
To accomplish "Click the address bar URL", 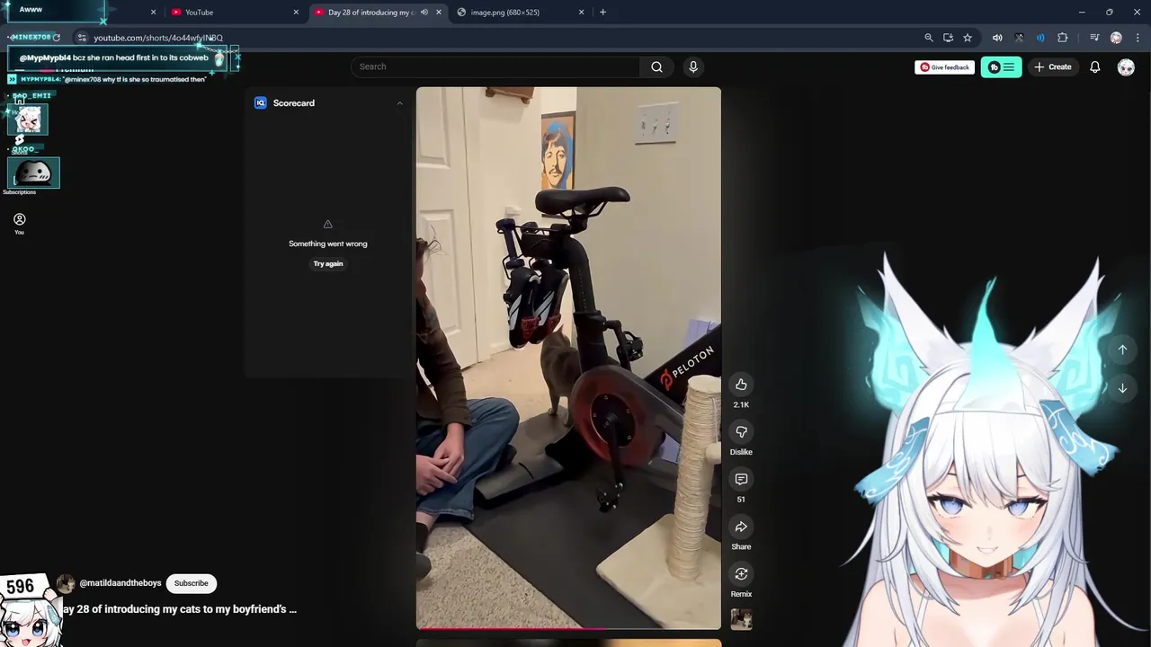I will click(158, 38).
